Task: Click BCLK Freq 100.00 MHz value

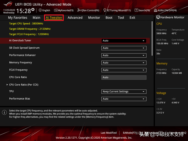Action: click(x=162, y=43)
